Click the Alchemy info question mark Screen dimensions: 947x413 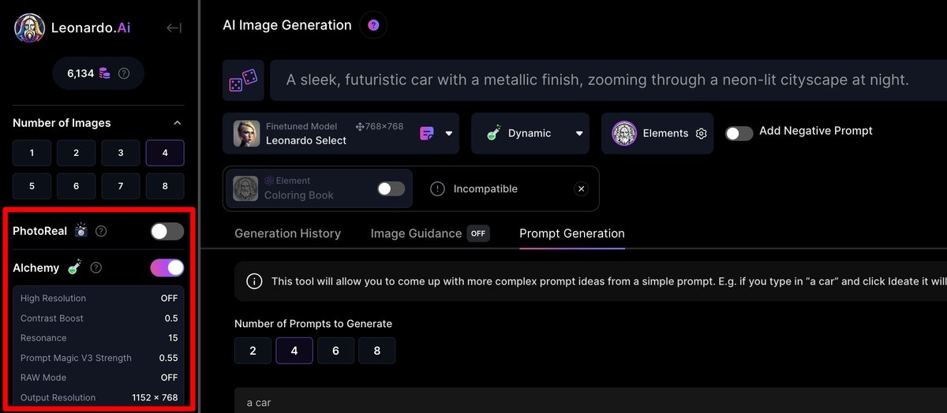96,268
